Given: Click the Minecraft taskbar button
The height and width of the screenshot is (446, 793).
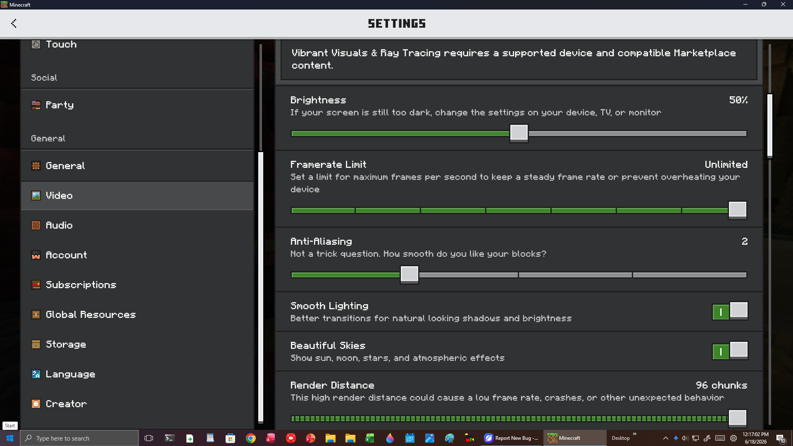Looking at the screenshot, I should coord(575,438).
